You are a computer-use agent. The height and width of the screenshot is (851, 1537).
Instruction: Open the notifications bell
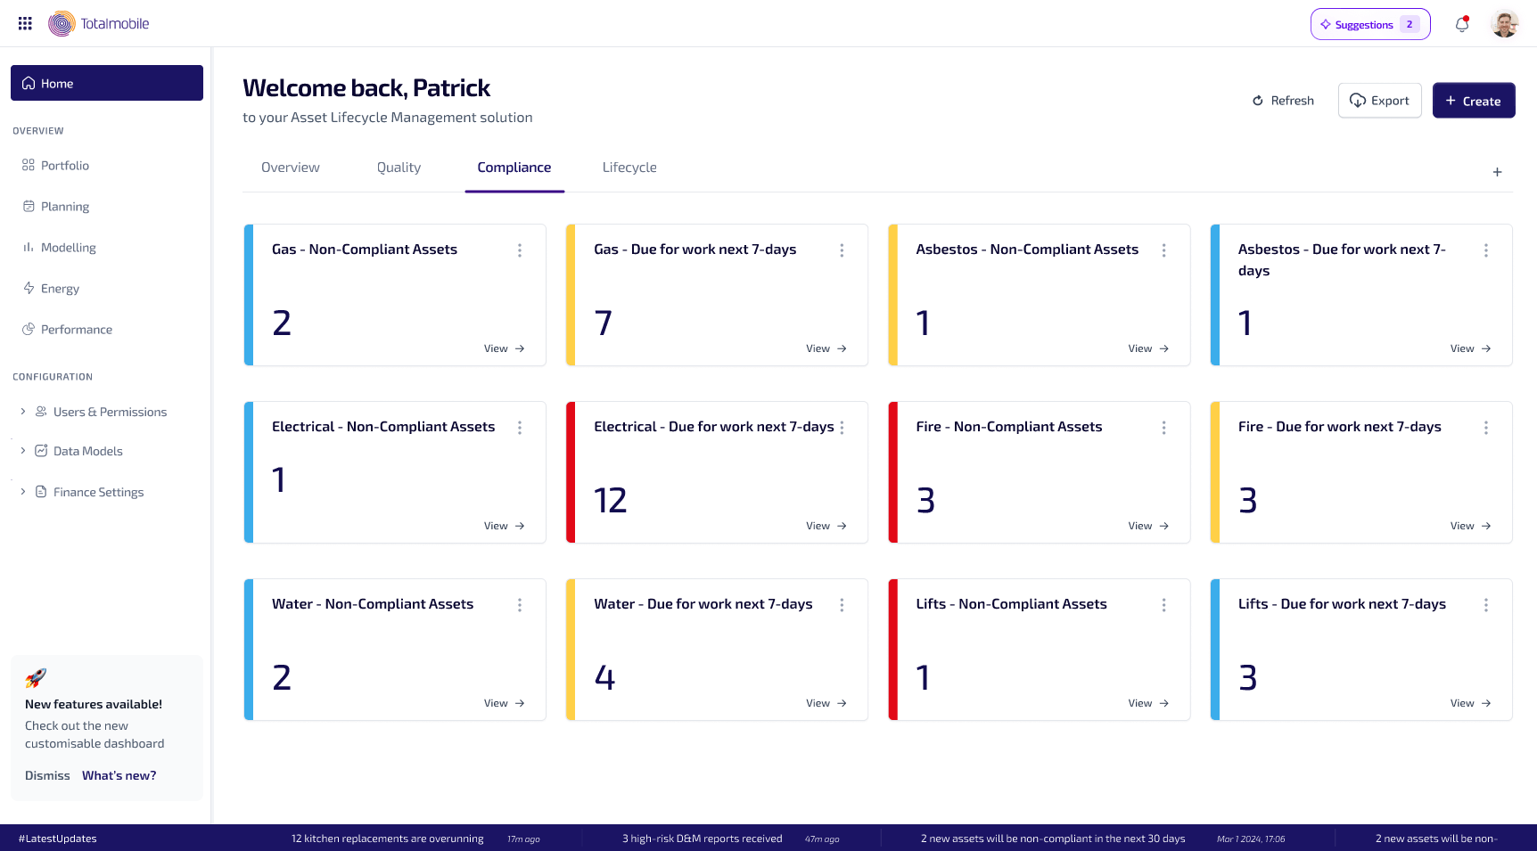[x=1462, y=24]
